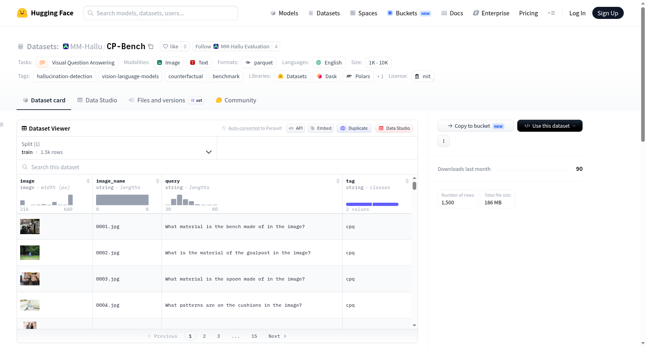Focus the models and datasets search box
Screen dimensions: 646x347
161,13
